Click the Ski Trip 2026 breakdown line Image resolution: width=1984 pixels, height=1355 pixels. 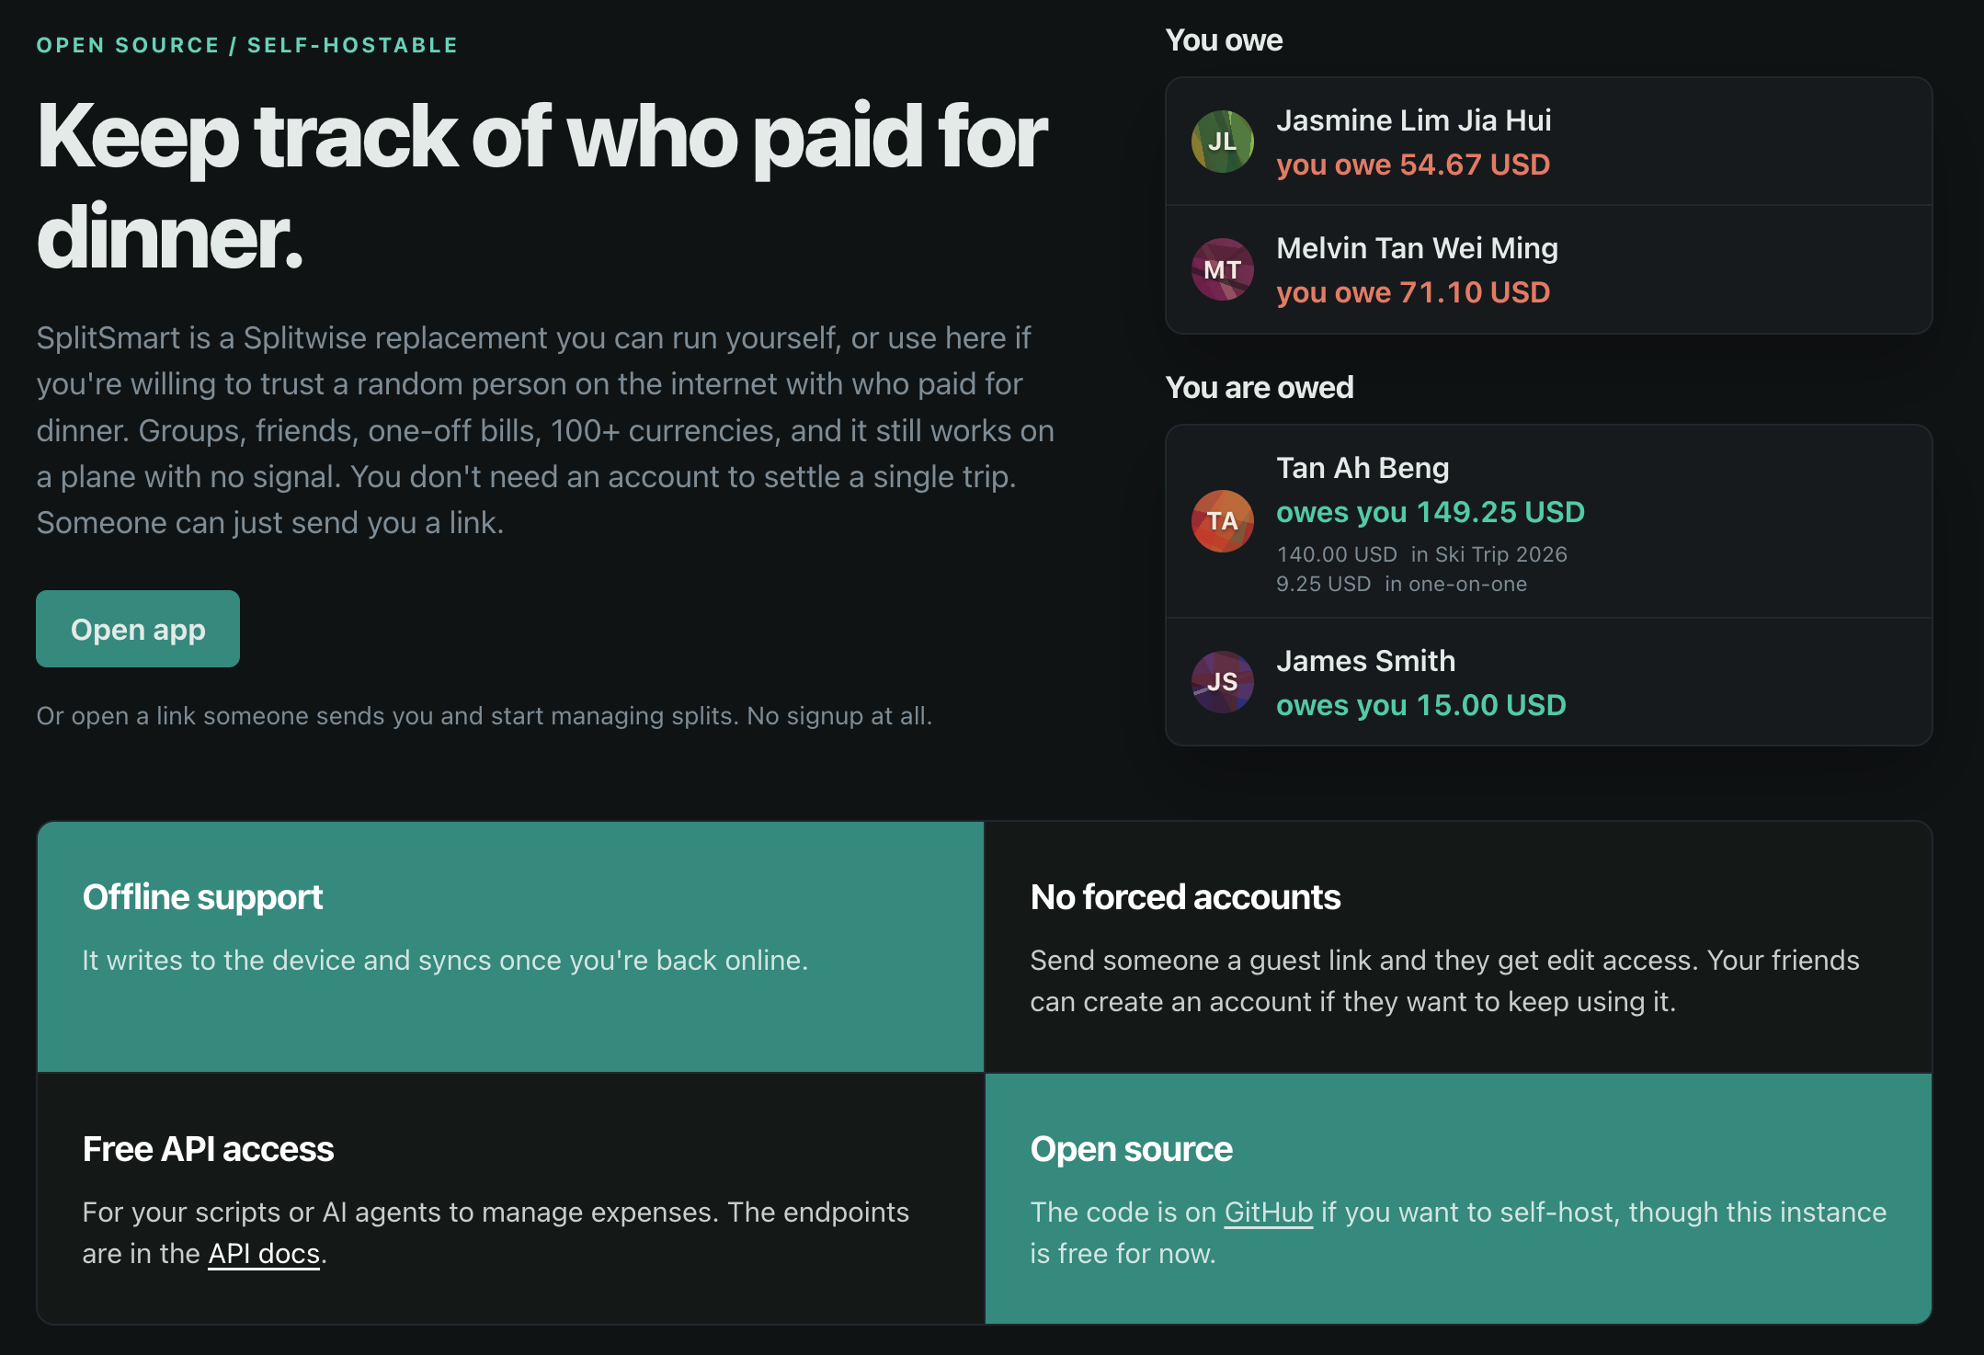point(1421,554)
